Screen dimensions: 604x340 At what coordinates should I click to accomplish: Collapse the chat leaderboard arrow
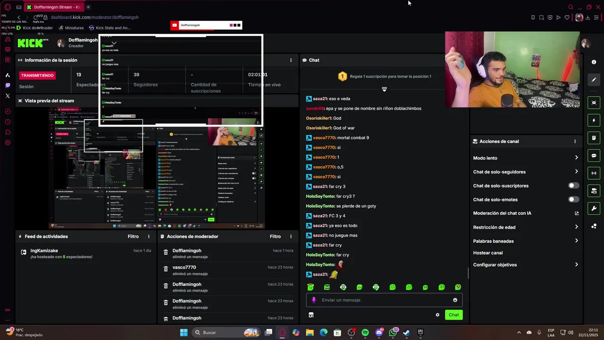pos(384,89)
